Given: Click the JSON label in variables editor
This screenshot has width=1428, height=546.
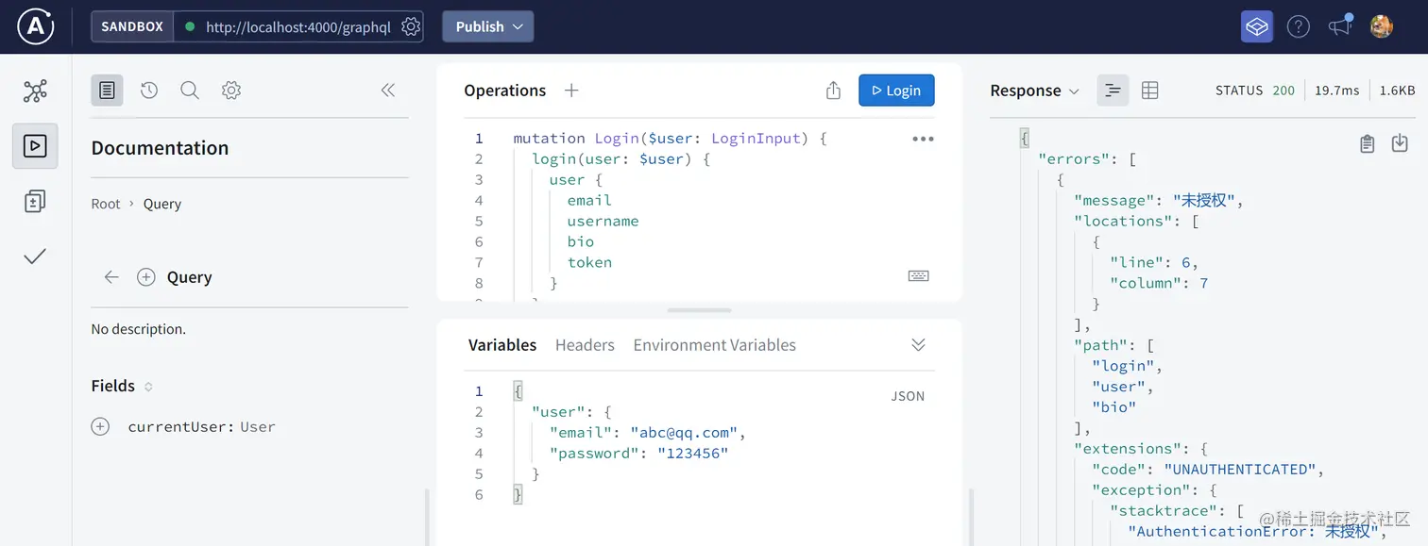Looking at the screenshot, I should [908, 396].
